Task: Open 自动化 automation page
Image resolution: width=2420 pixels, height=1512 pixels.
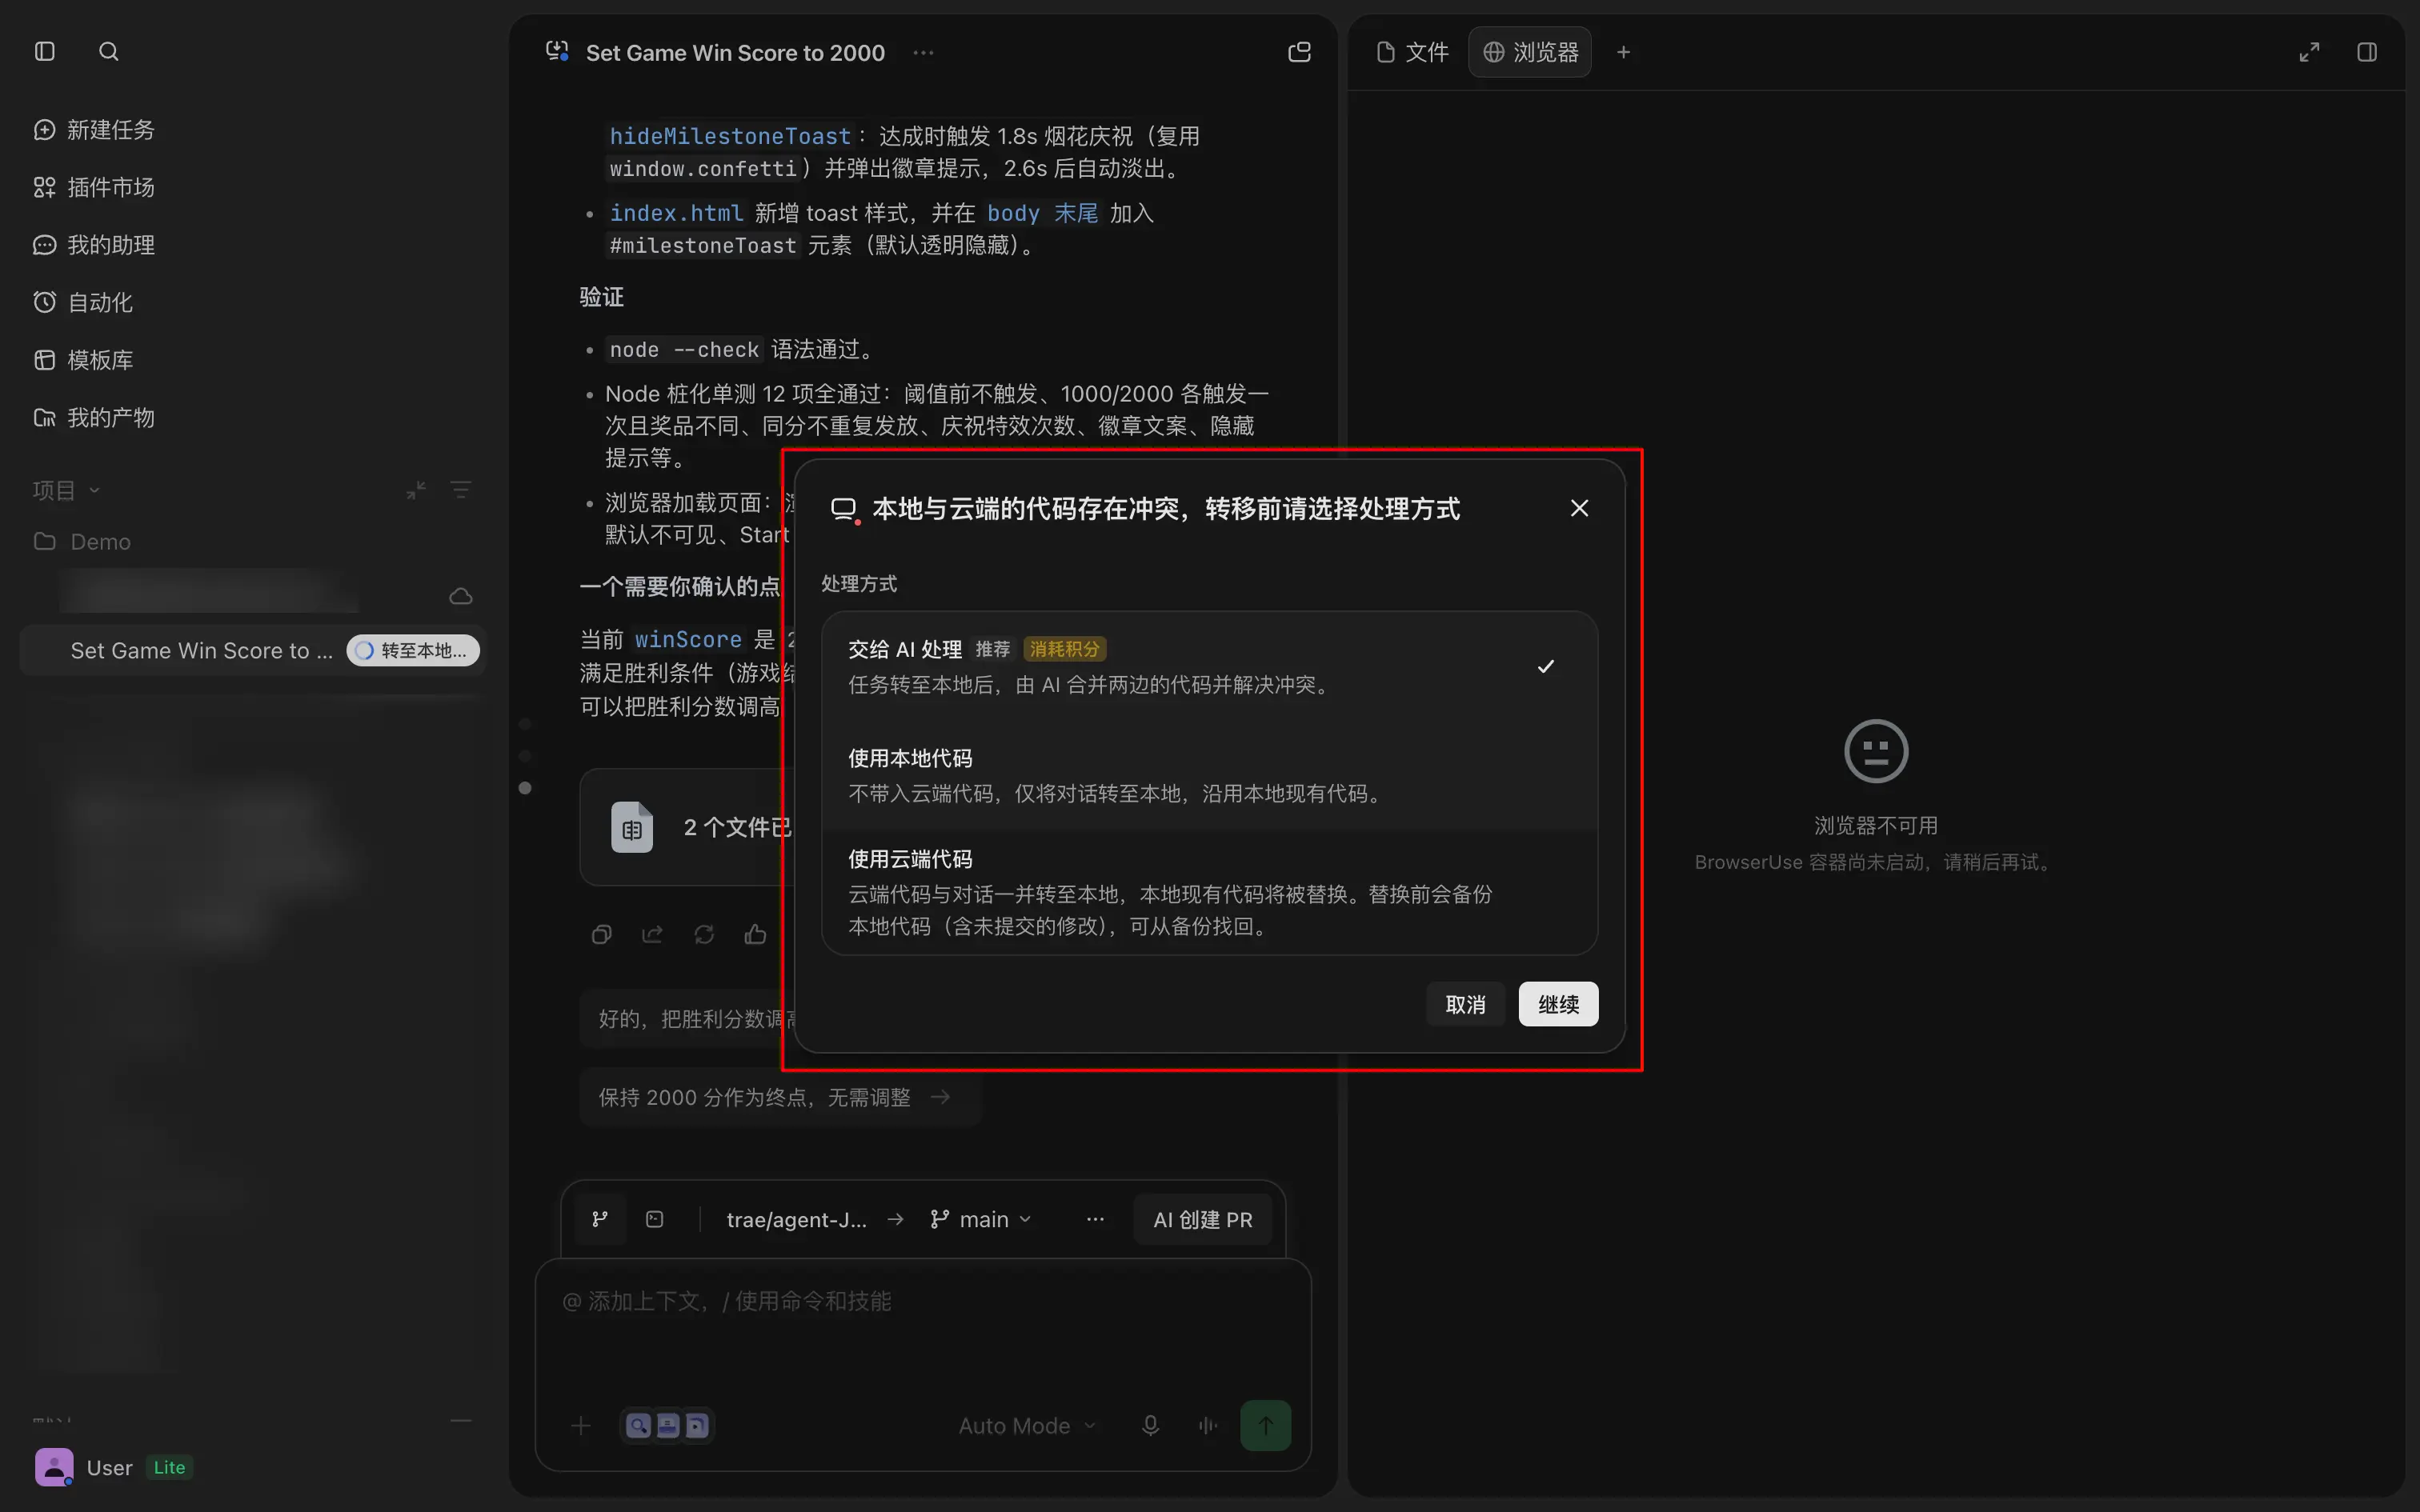Action: (83, 302)
